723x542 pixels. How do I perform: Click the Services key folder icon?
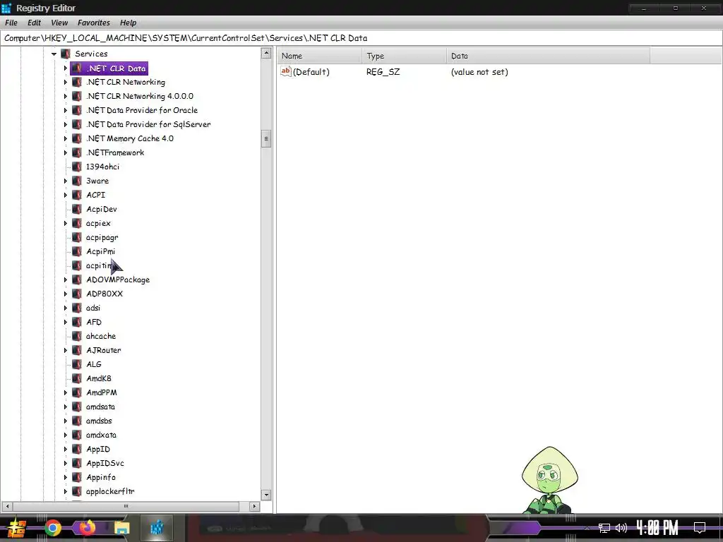coord(66,54)
